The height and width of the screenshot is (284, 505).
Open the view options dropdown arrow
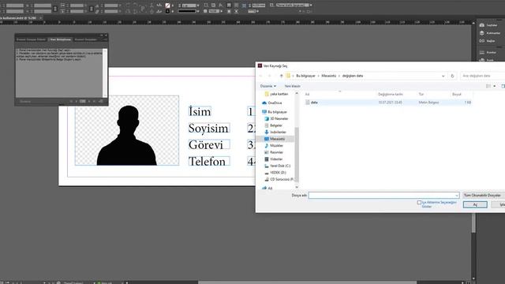point(495,86)
